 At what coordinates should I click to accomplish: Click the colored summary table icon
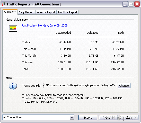click(13, 28)
